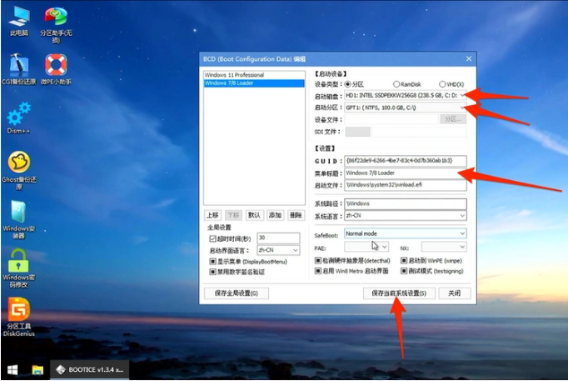Select Windows 11 Professional boot entry
The height and width of the screenshot is (381, 568).
[x=254, y=75]
